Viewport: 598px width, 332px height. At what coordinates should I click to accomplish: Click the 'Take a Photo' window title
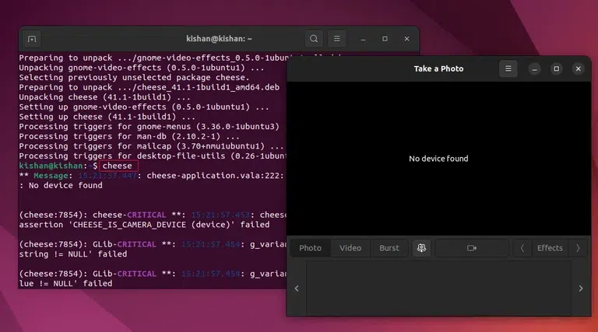pyautogui.click(x=438, y=69)
